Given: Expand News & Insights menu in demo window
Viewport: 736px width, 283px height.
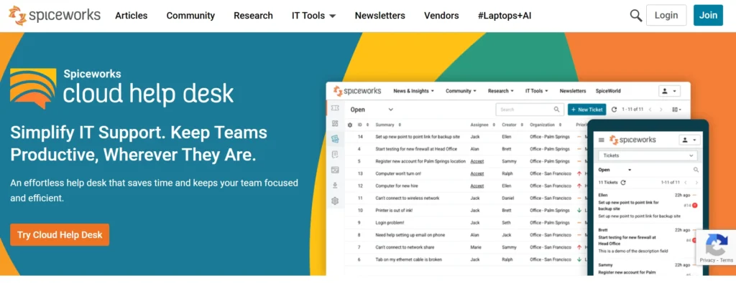Looking at the screenshot, I should point(413,91).
